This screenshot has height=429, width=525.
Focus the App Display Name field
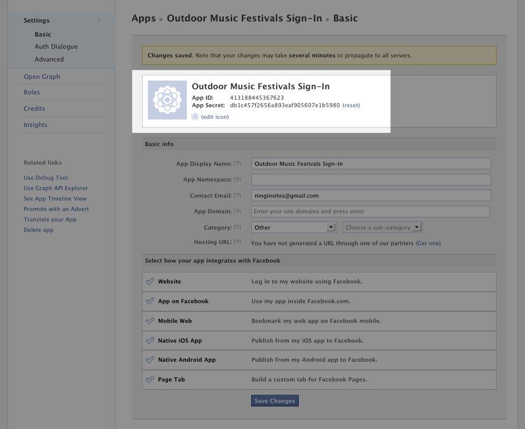pyautogui.click(x=371, y=163)
